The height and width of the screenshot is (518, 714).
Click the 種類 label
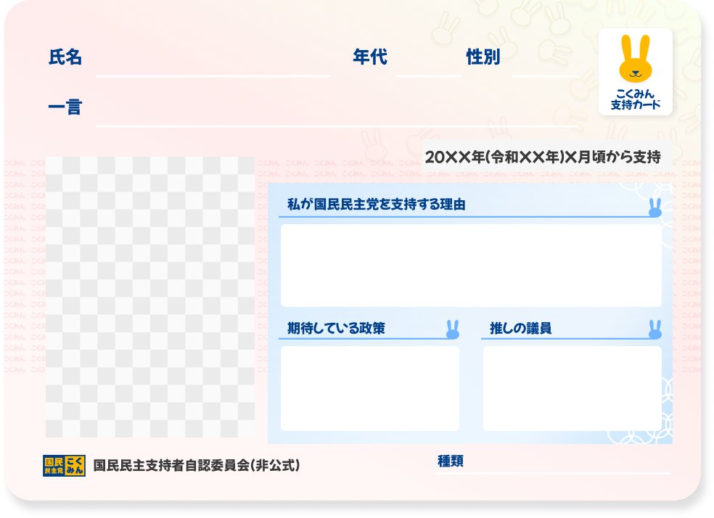[451, 461]
